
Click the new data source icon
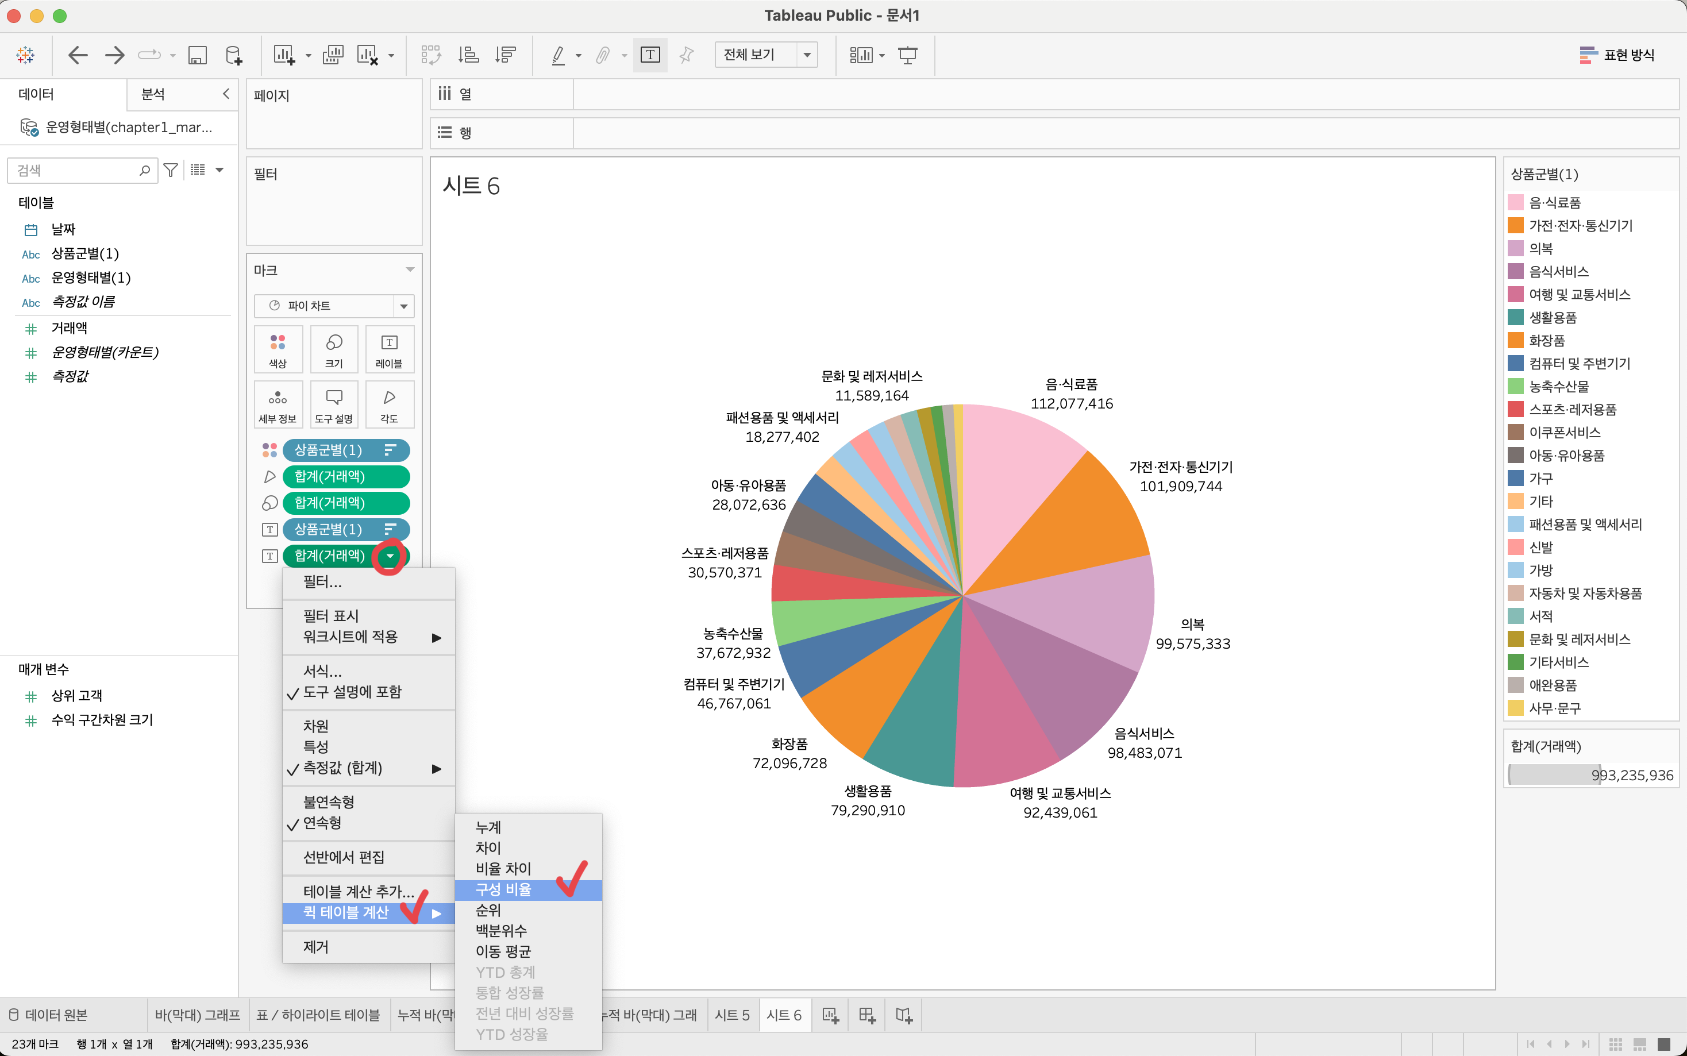pos(234,55)
